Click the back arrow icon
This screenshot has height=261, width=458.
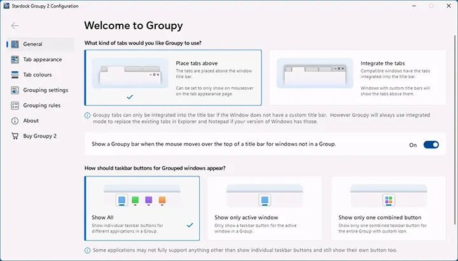[x=15, y=25]
